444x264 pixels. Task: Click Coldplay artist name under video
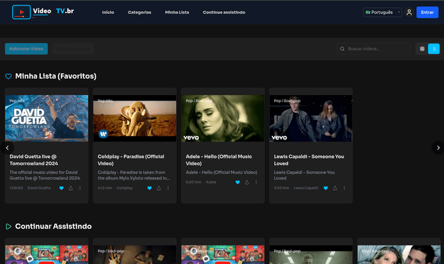124,188
